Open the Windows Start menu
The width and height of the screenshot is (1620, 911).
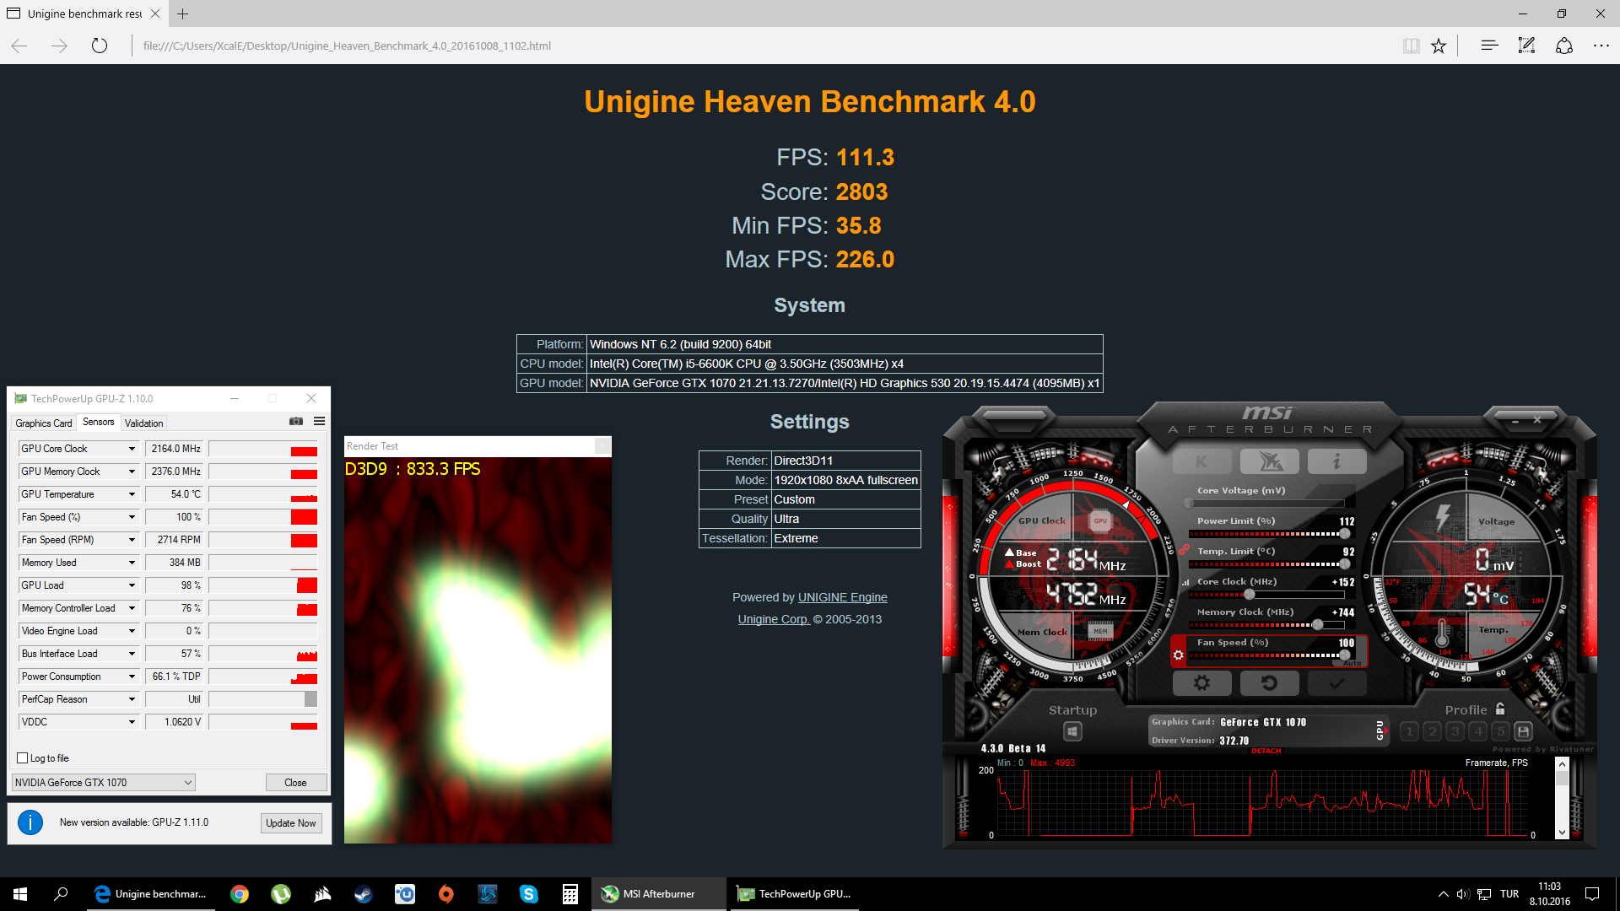[20, 894]
